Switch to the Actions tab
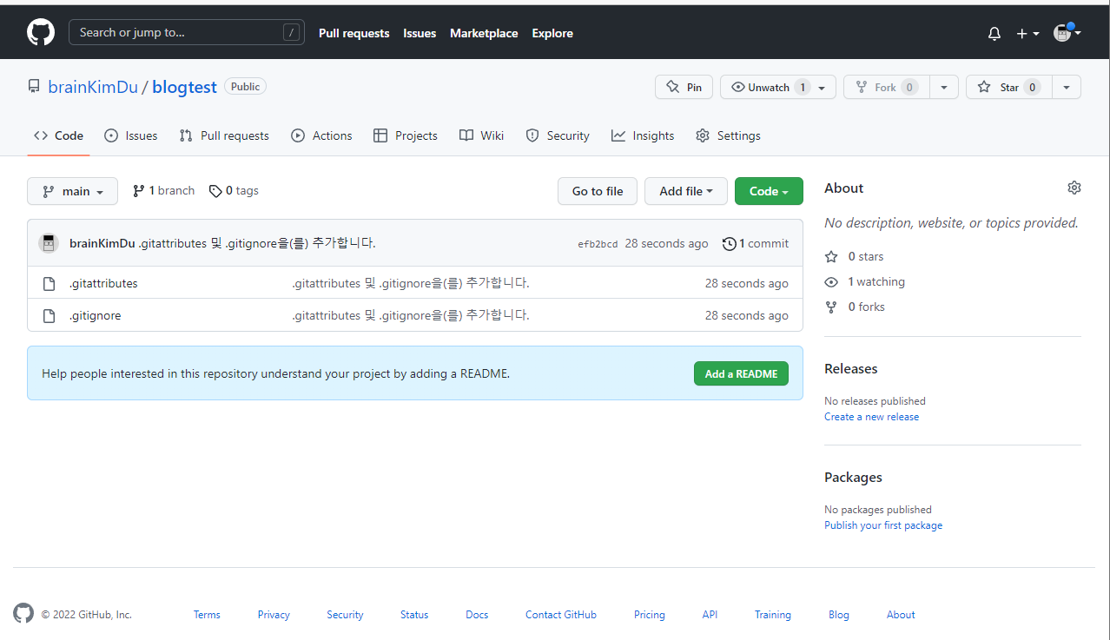The height and width of the screenshot is (640, 1110). [321, 135]
